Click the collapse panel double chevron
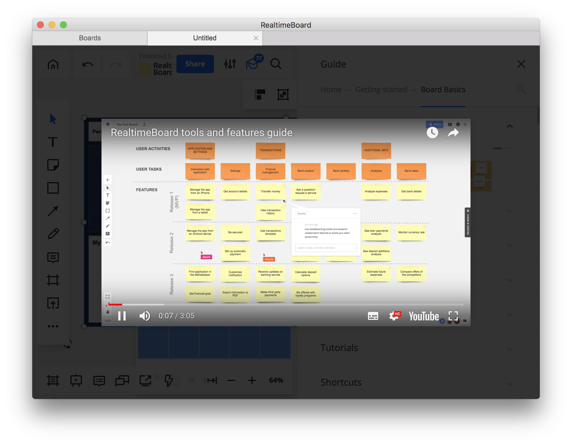The image size is (572, 445). pyautogui.click(x=192, y=381)
